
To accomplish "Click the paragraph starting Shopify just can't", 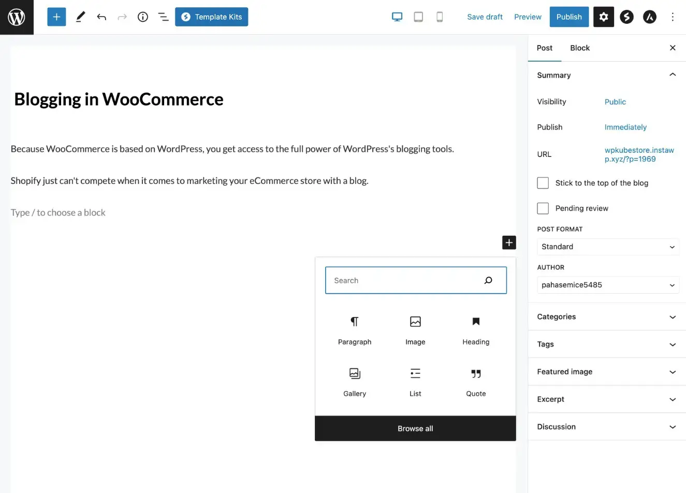I will click(189, 181).
